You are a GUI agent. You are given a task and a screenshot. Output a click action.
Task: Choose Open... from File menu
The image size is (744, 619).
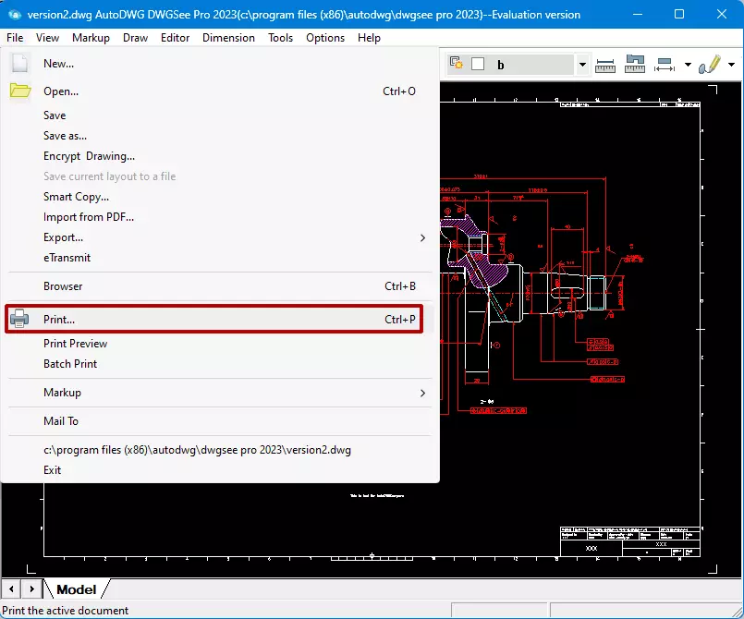coord(218,91)
